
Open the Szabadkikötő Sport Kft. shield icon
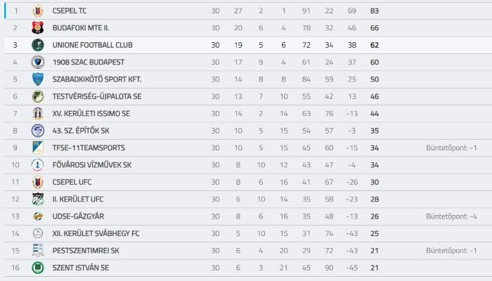[38, 79]
